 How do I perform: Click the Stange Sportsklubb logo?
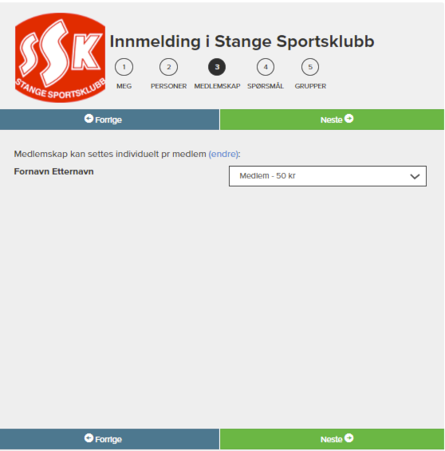(60, 57)
